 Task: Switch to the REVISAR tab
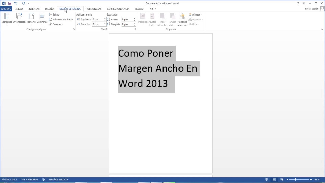[x=140, y=9]
